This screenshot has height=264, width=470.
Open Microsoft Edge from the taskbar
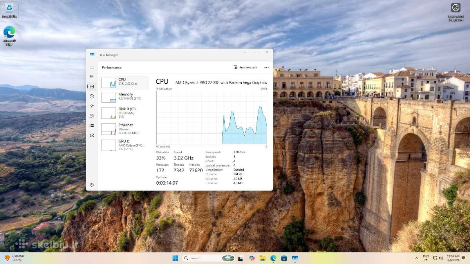click(273, 258)
